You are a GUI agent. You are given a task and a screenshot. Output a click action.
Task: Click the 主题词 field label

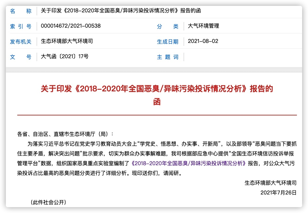click(x=168, y=57)
